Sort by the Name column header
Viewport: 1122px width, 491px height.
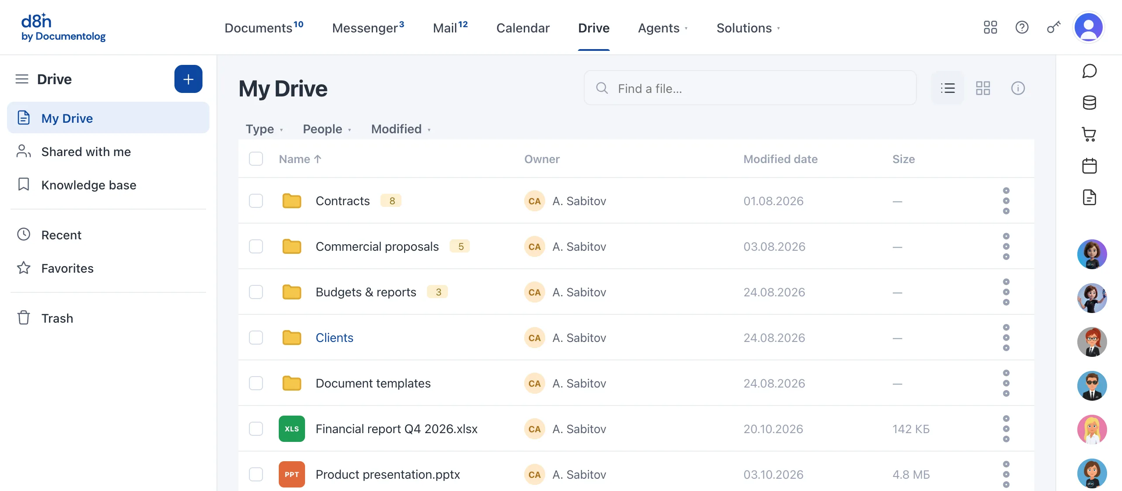[x=300, y=159]
